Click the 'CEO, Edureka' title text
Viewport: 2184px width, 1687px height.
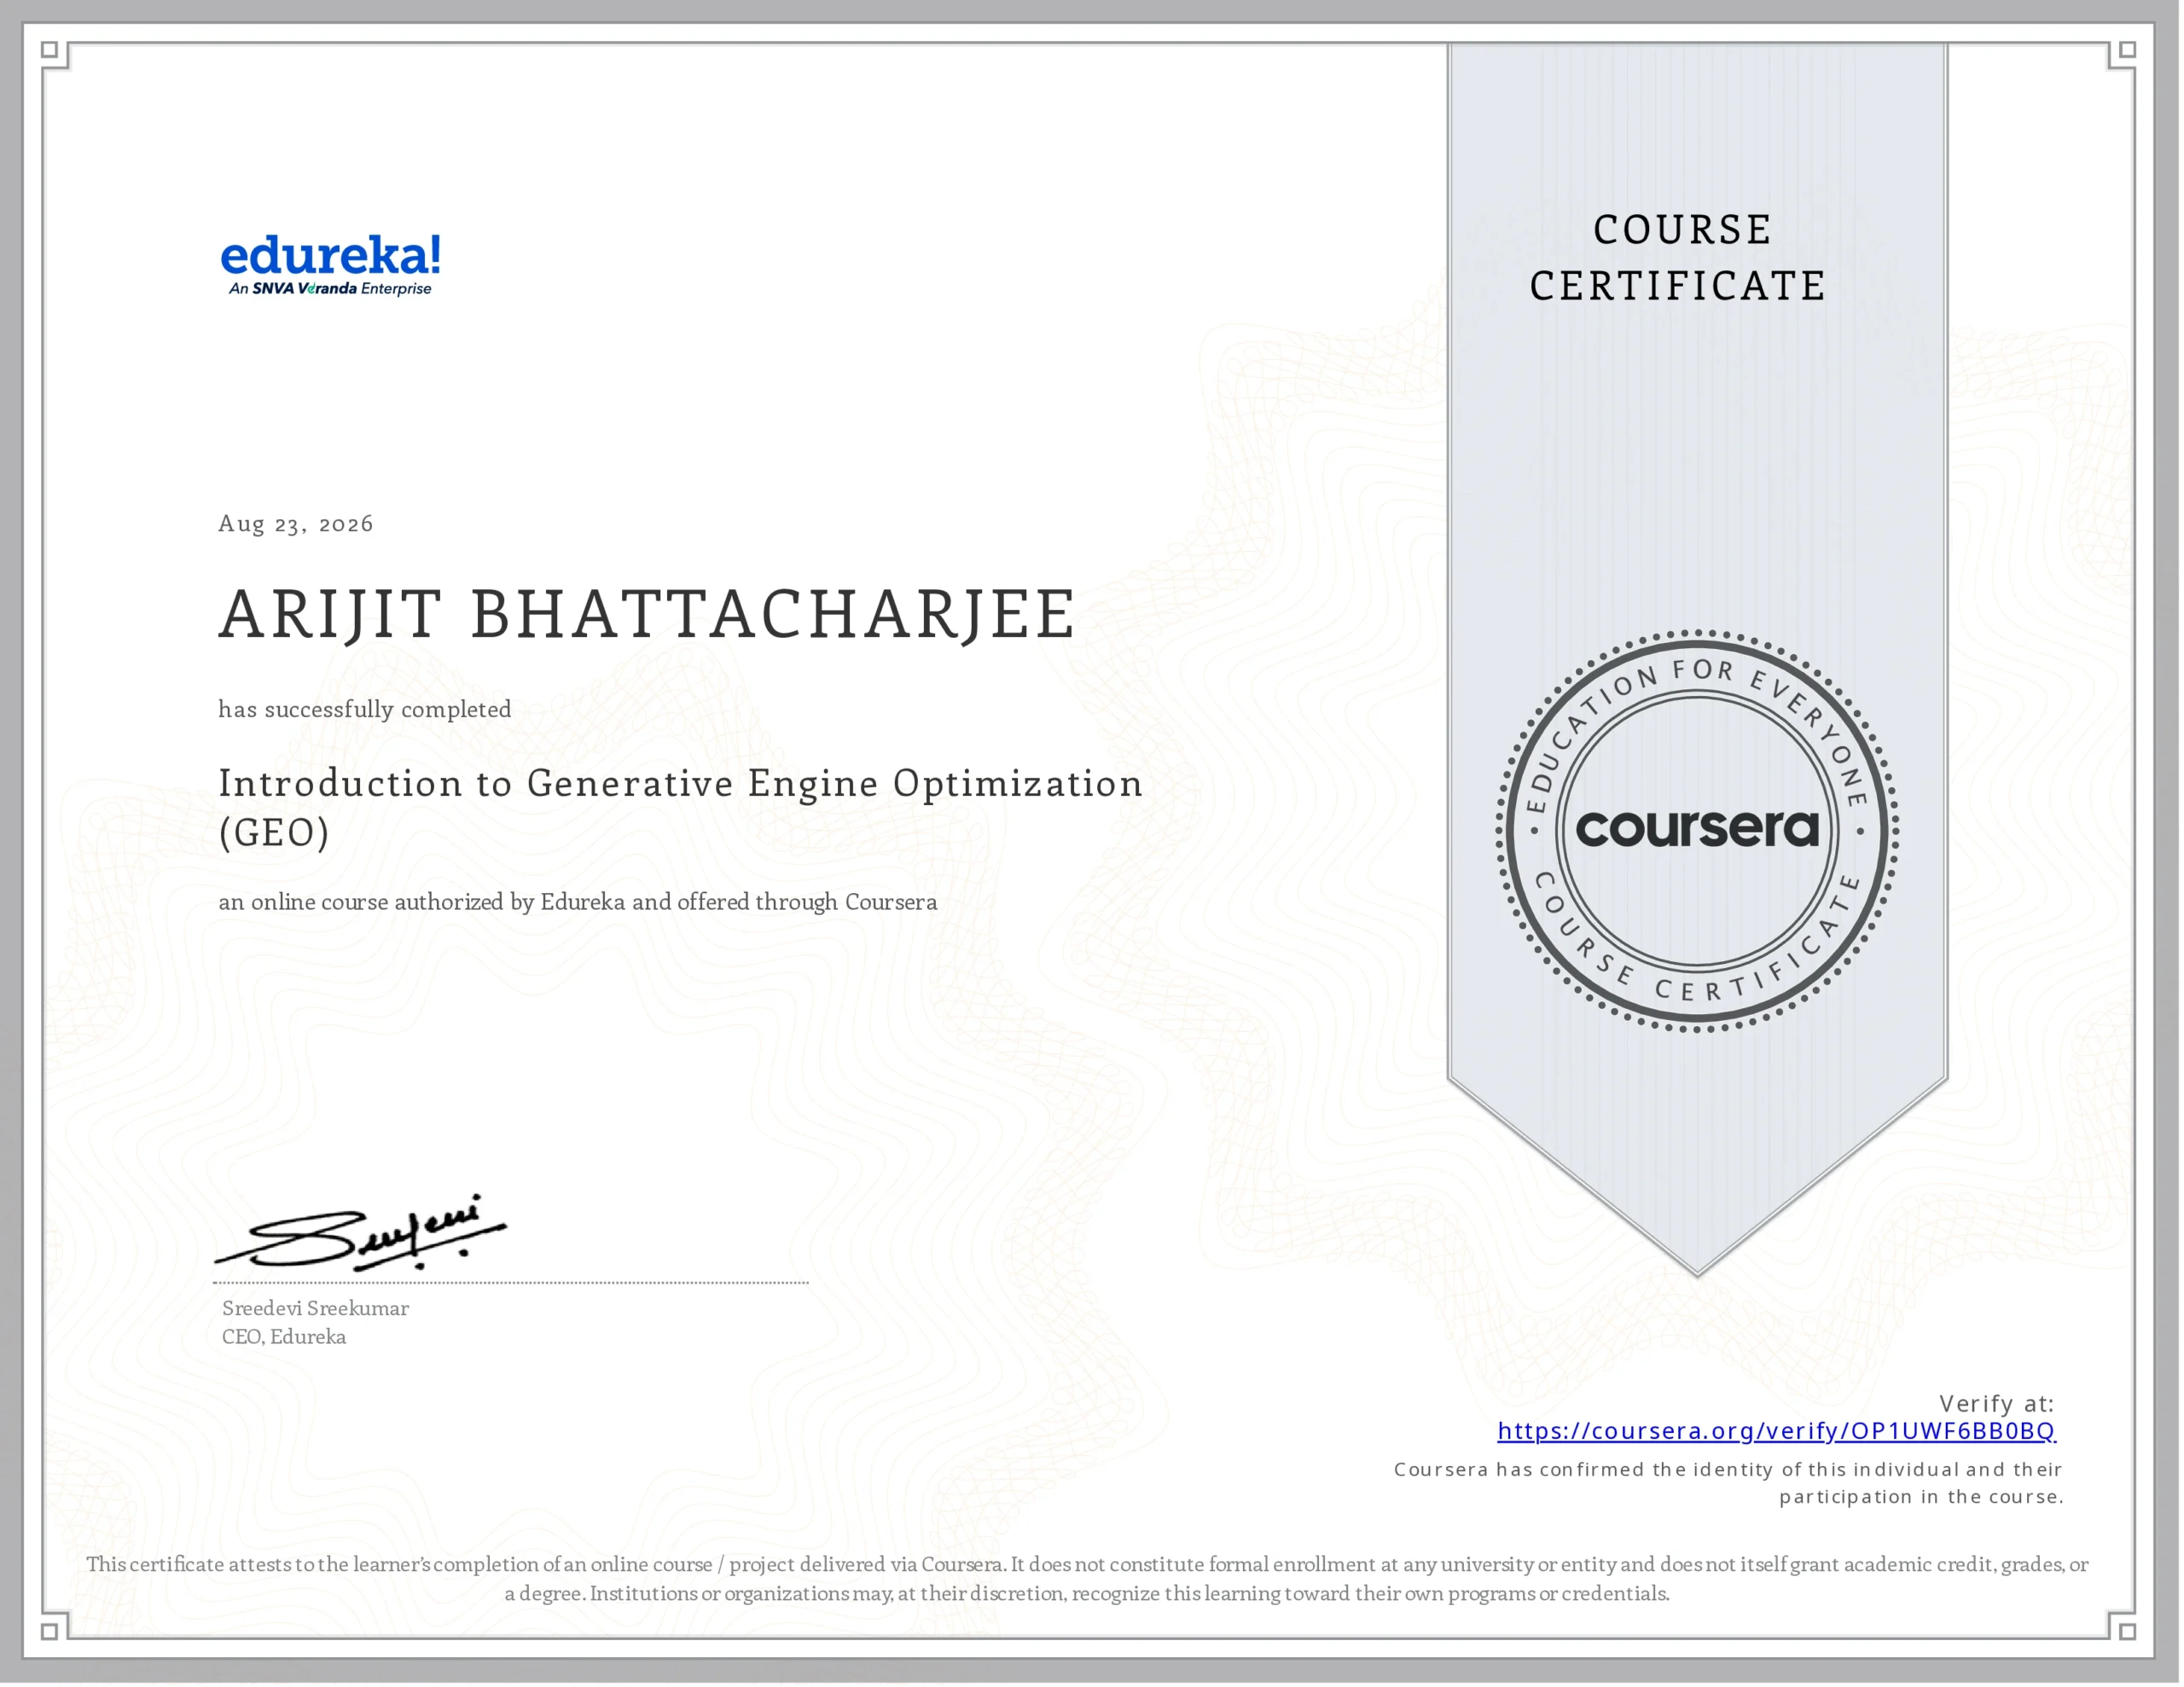(x=284, y=1337)
